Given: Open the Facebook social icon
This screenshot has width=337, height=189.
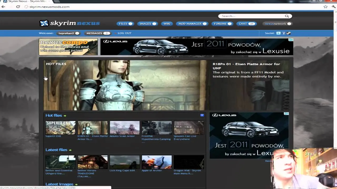Looking at the screenshot, I should 284,33.
